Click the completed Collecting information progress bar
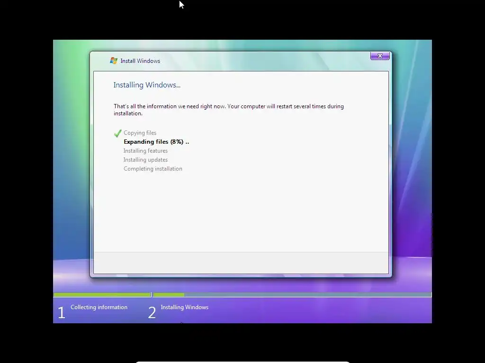 [x=102, y=295]
